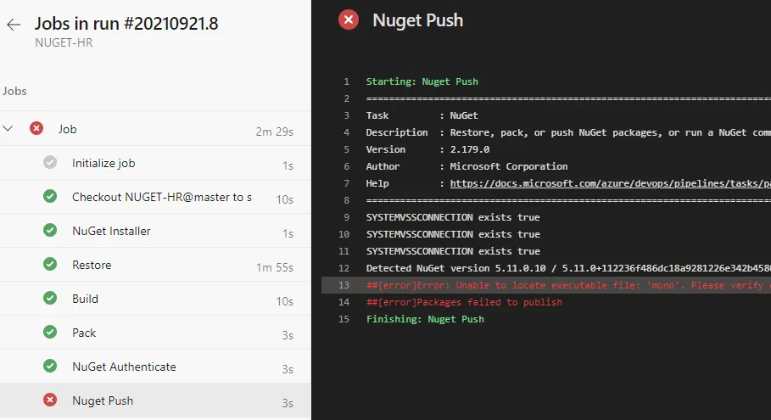This screenshot has height=420, width=771.
Task: Select the Job row
Action: pos(155,129)
